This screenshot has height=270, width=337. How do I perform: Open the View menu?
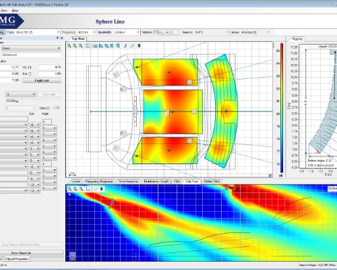coord(4,11)
